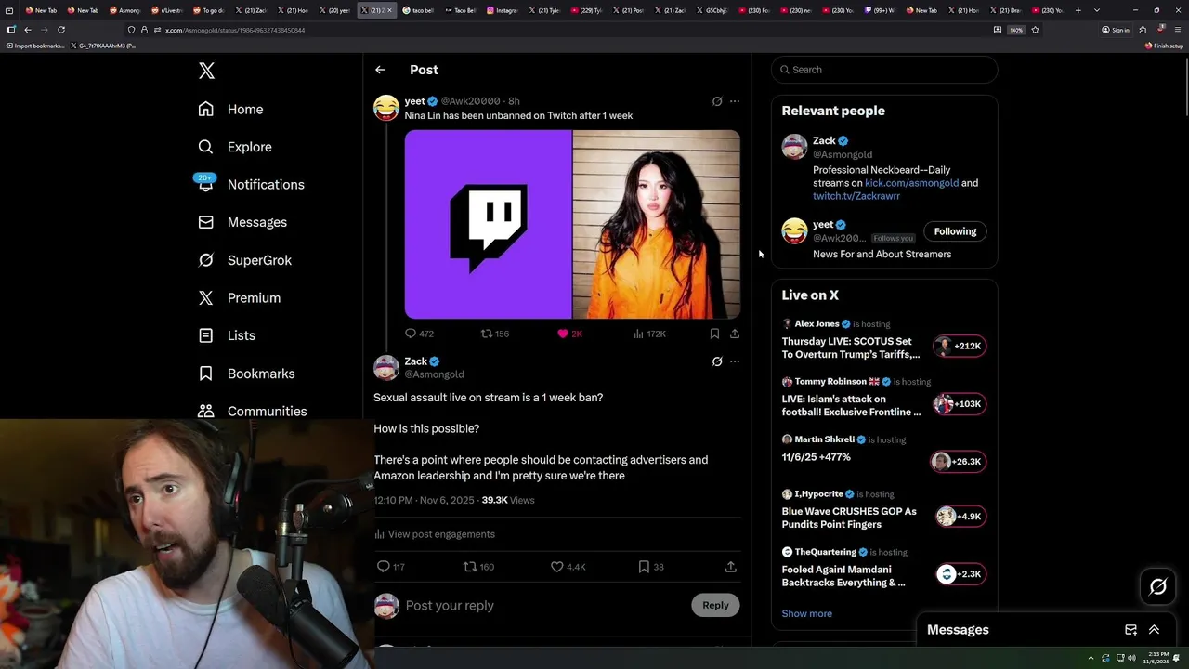1189x669 pixels.
Task: Bookmark yeet's post about Nina Lin
Action: [714, 334]
